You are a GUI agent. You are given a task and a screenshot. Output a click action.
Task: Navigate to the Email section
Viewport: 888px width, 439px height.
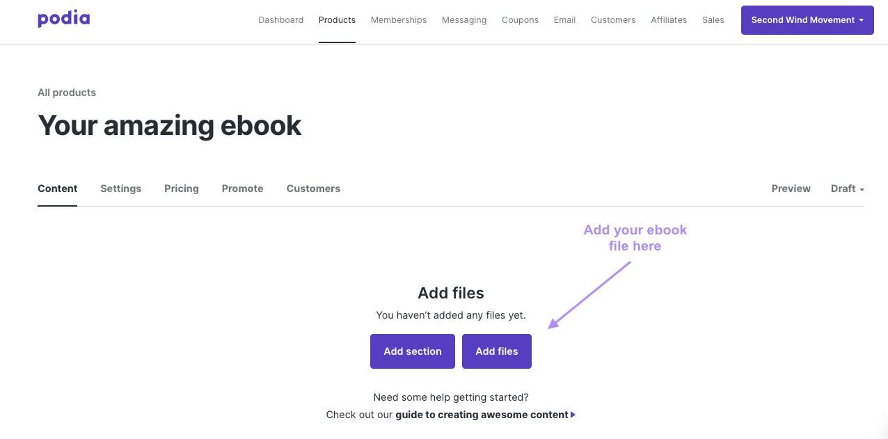point(564,20)
